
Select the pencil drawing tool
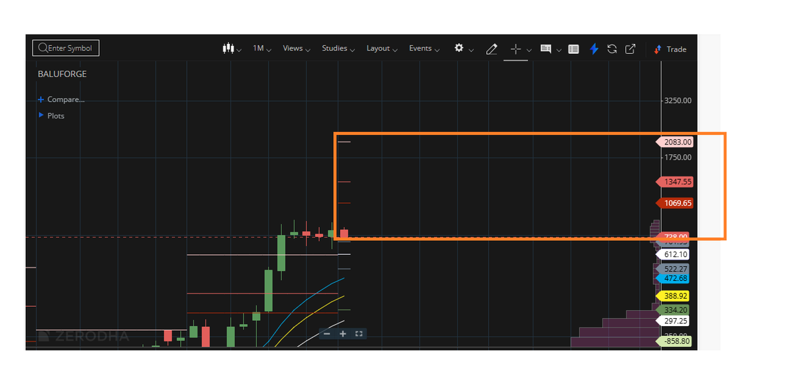point(491,49)
